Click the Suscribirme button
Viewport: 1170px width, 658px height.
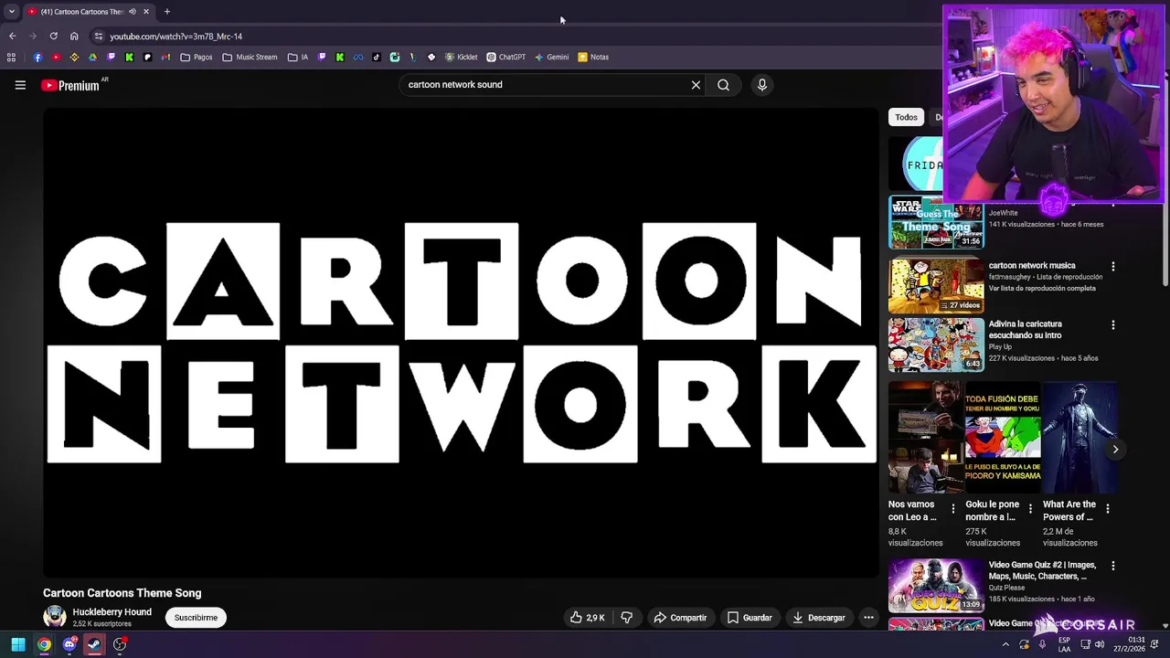(x=196, y=618)
